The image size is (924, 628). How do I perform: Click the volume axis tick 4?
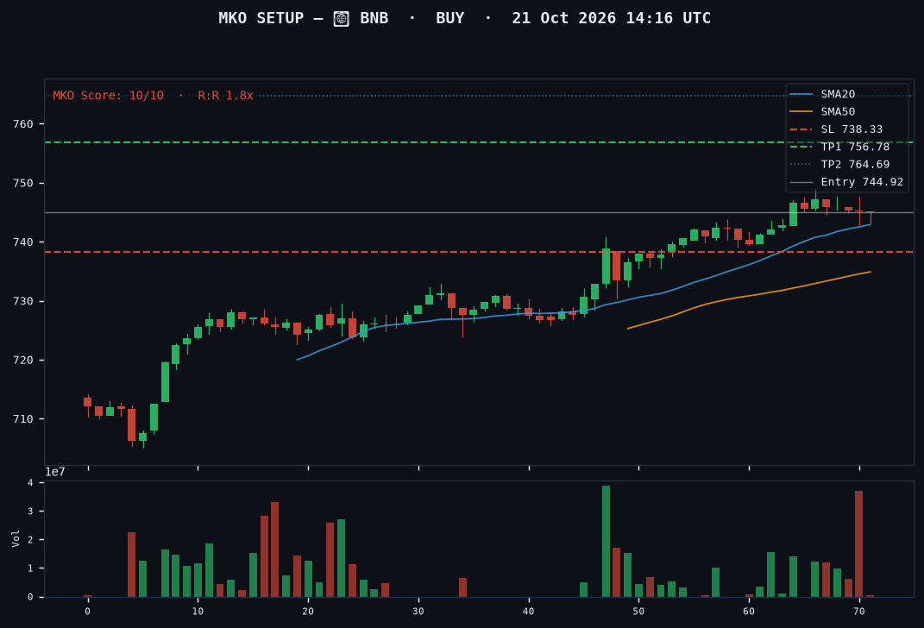click(x=31, y=482)
